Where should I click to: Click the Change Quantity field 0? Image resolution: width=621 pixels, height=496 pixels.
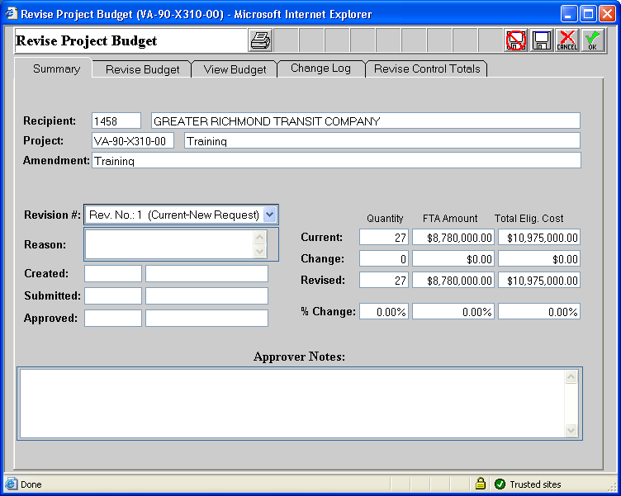(384, 258)
